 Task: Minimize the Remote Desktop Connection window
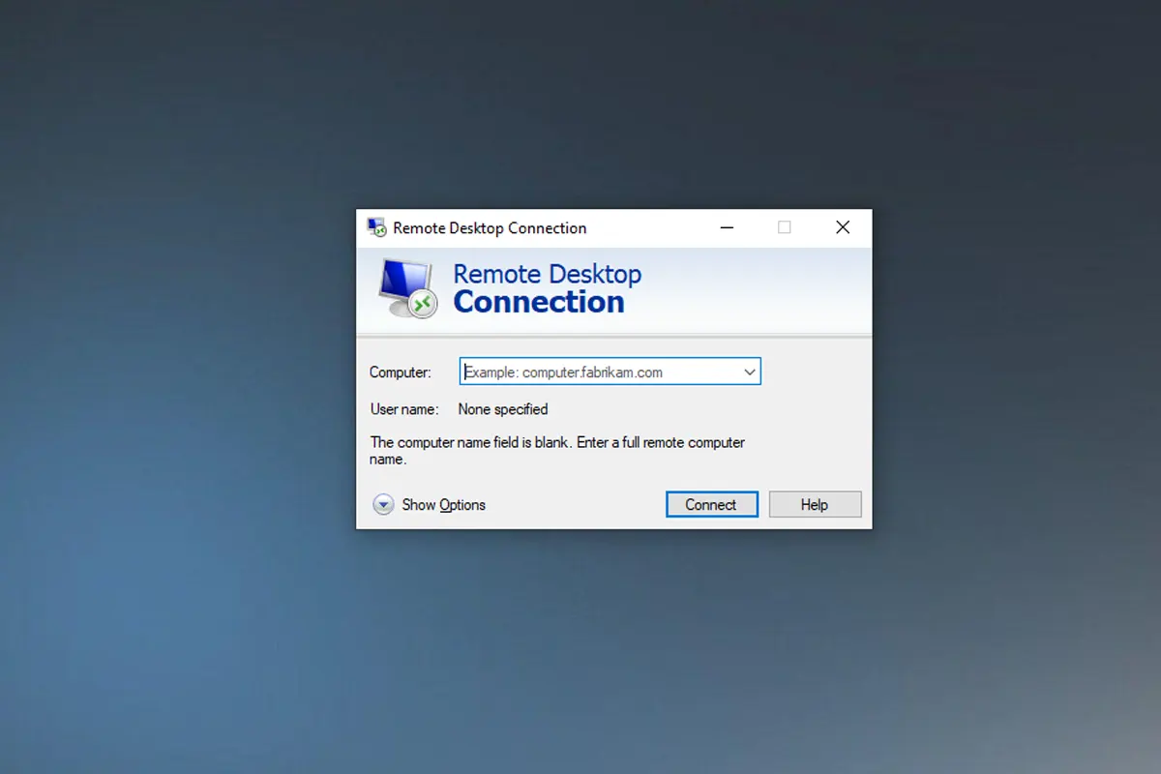[729, 227]
